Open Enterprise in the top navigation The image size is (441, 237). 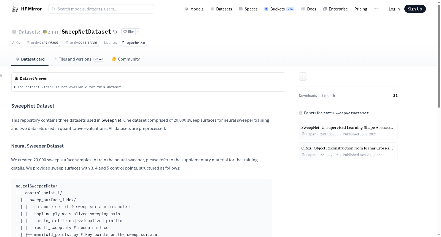click(335, 9)
